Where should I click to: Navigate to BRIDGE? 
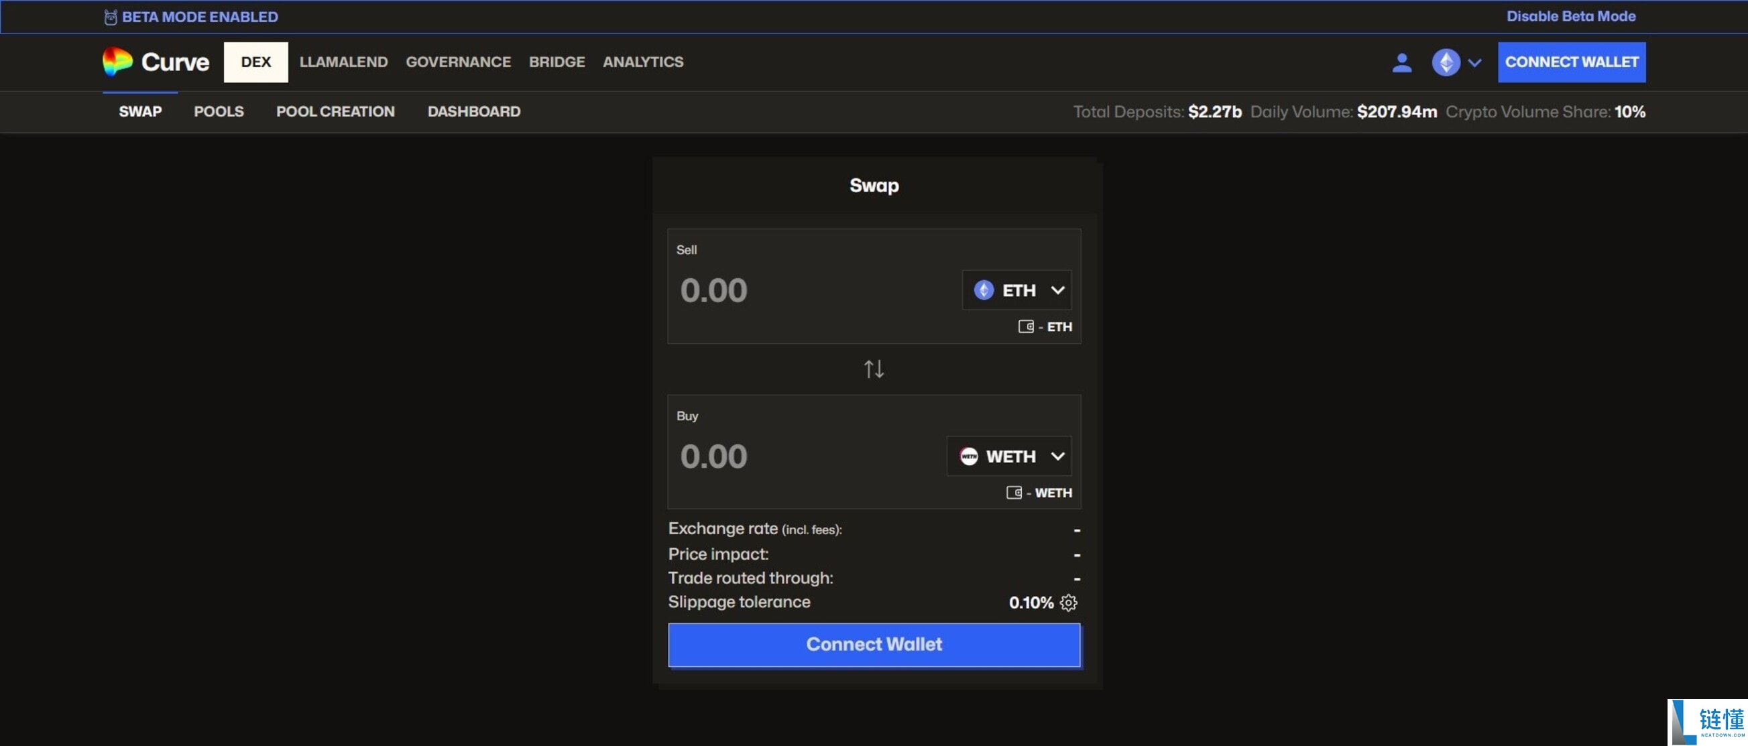(x=557, y=62)
